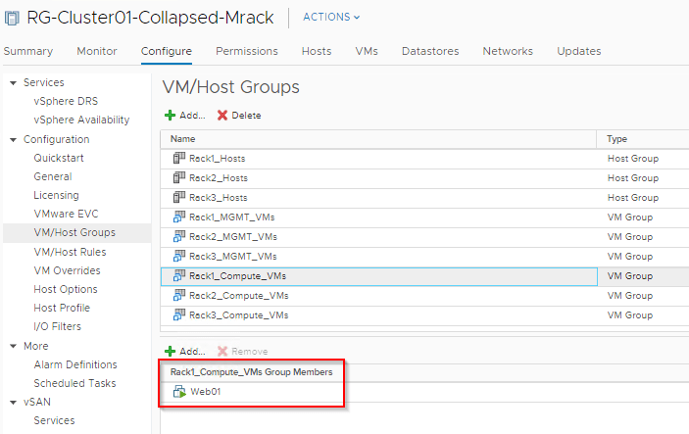The image size is (689, 434).
Task: Click the Rack3_Hosts host group icon
Action: (x=178, y=197)
